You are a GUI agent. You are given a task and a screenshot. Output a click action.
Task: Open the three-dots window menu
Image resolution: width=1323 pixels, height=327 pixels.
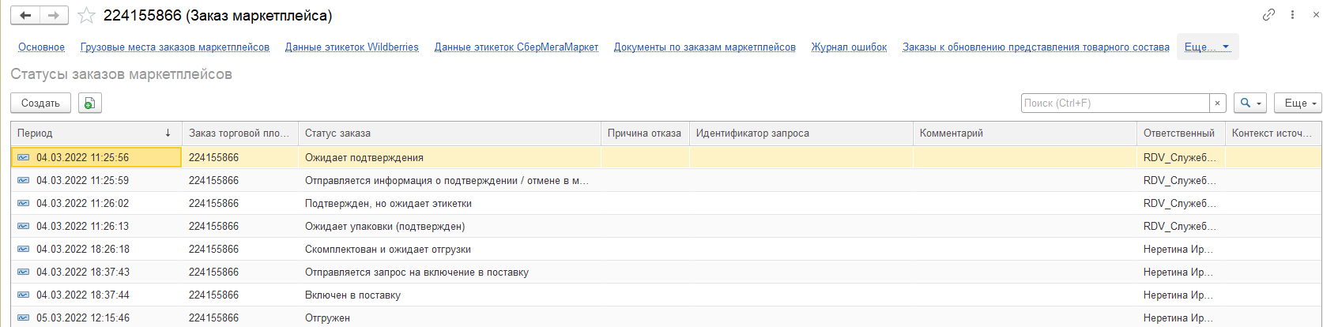[1292, 14]
